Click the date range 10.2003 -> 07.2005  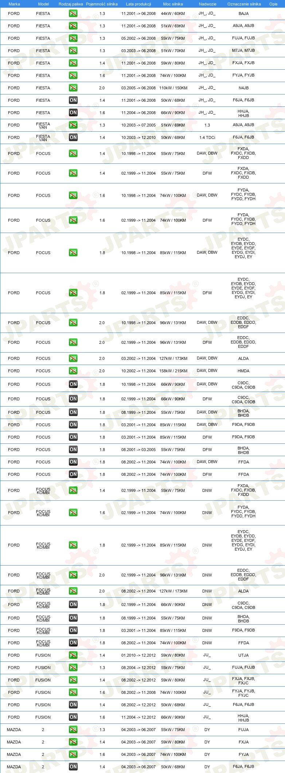[x=138, y=125]
